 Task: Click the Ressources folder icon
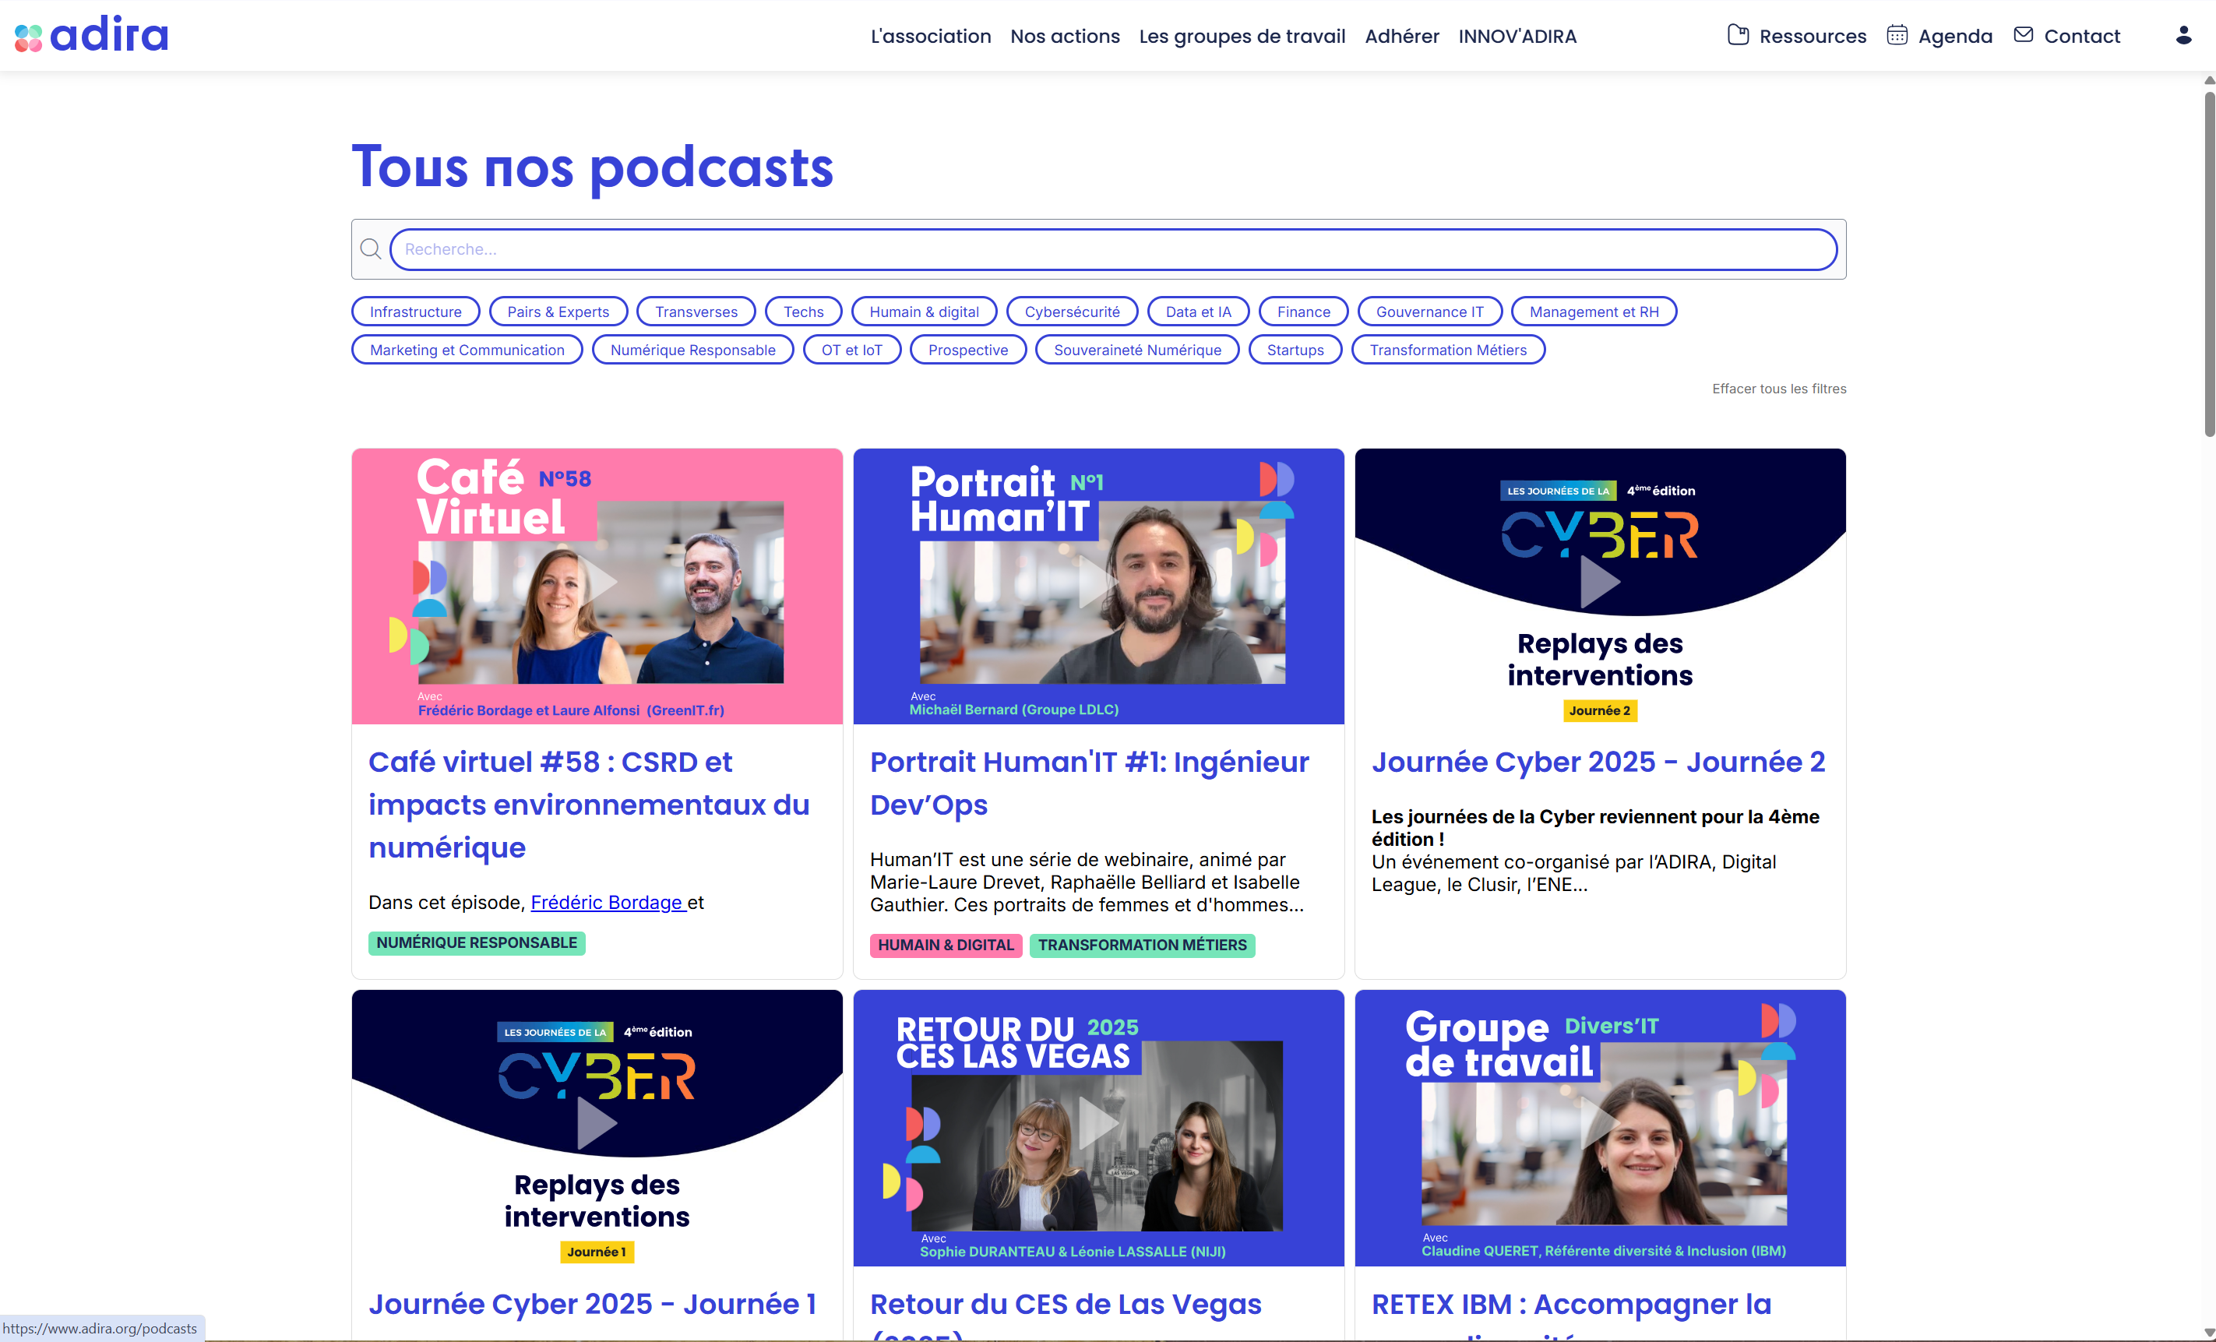[1738, 36]
